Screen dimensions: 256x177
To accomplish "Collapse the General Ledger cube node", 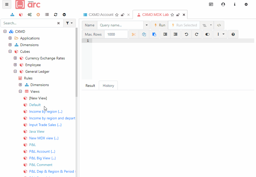I will click(15, 71).
